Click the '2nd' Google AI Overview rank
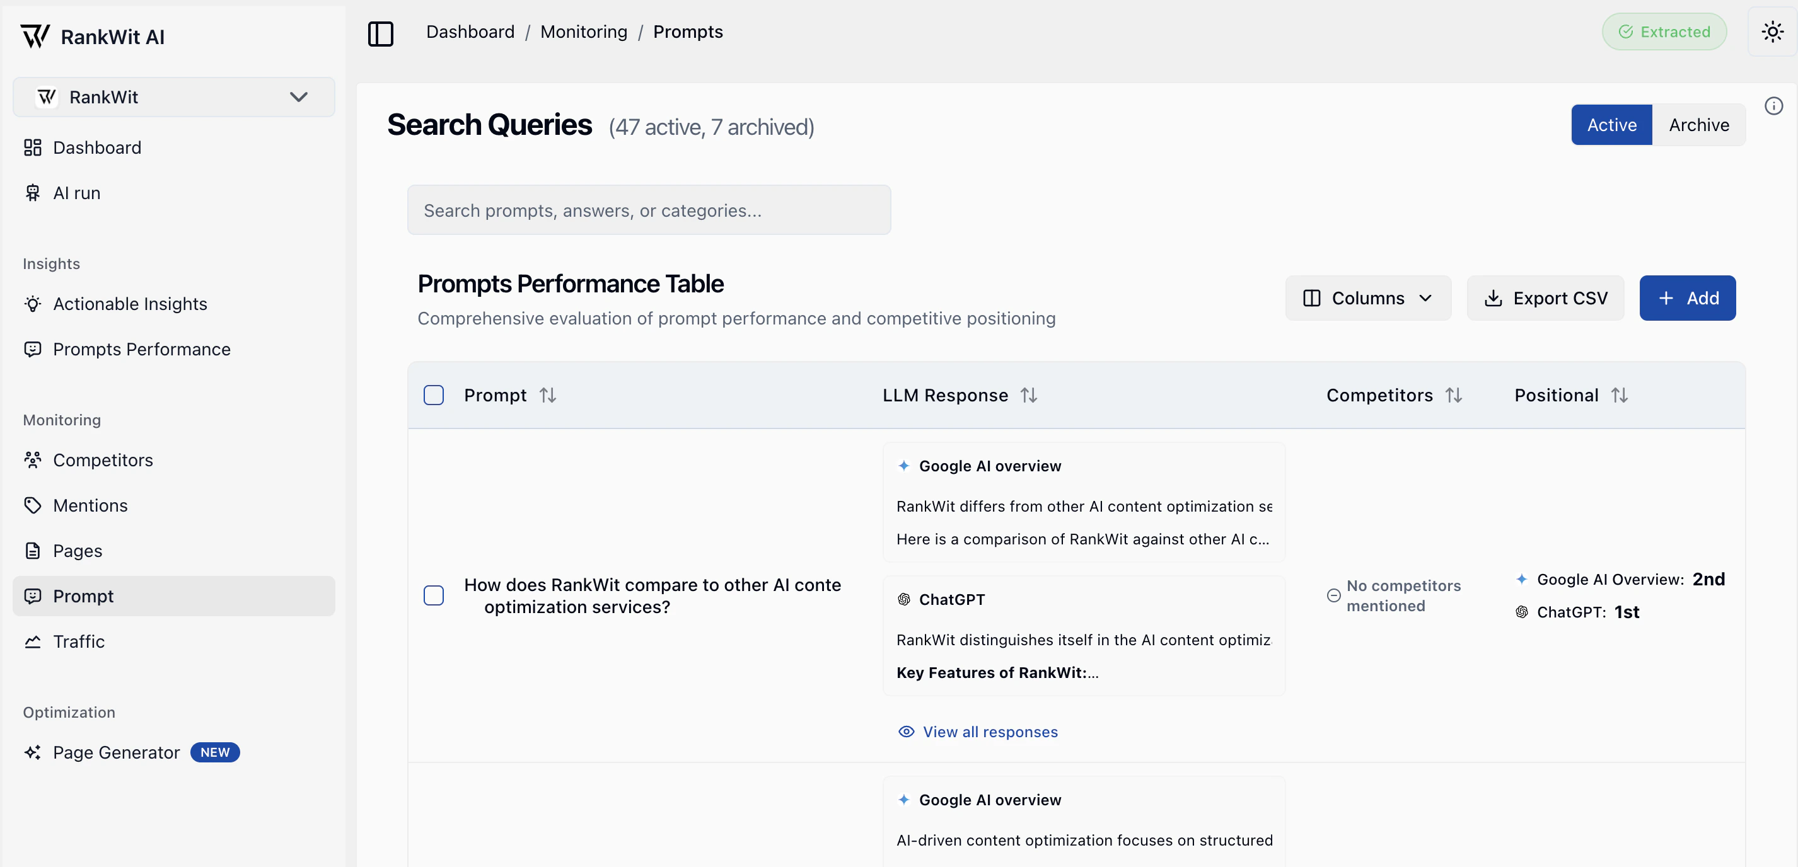 click(1708, 579)
